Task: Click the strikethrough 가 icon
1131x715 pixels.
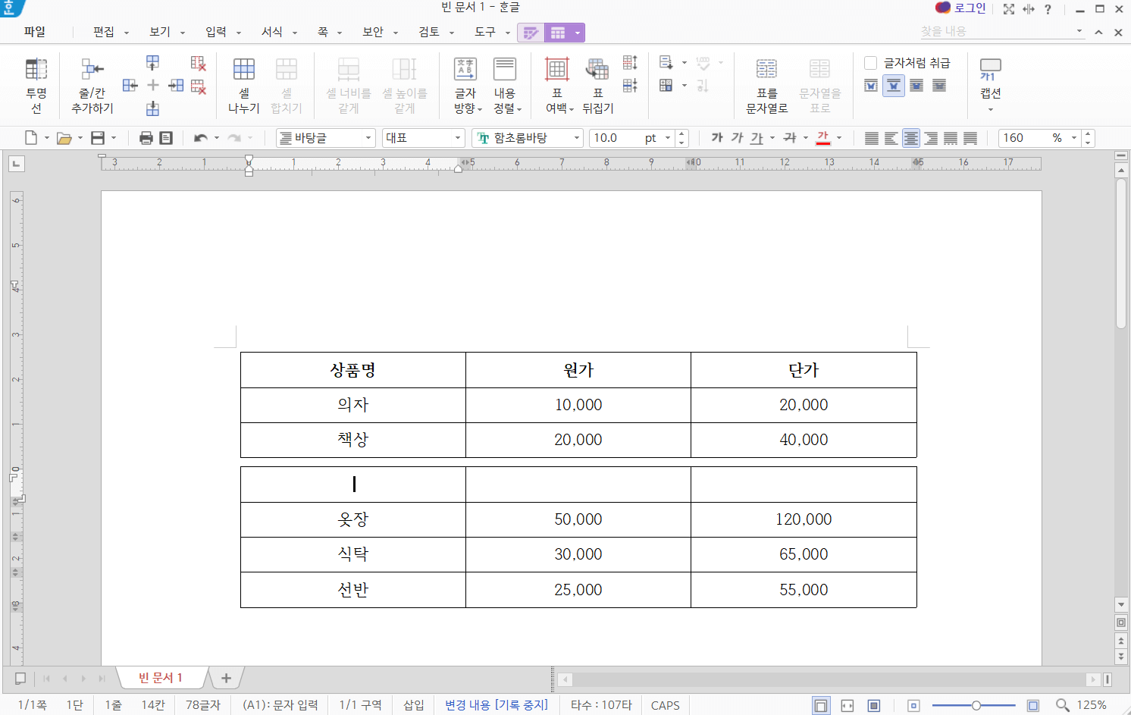Action: (x=790, y=138)
